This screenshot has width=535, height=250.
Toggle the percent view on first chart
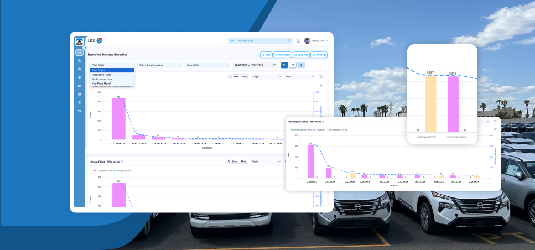coord(229,77)
